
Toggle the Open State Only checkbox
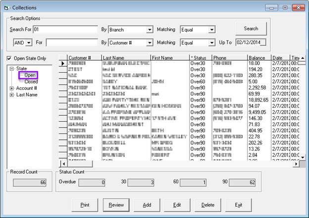pyautogui.click(x=9, y=58)
